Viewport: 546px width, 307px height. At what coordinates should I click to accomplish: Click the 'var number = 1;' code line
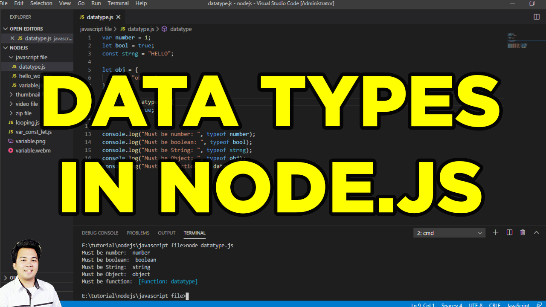pyautogui.click(x=126, y=38)
